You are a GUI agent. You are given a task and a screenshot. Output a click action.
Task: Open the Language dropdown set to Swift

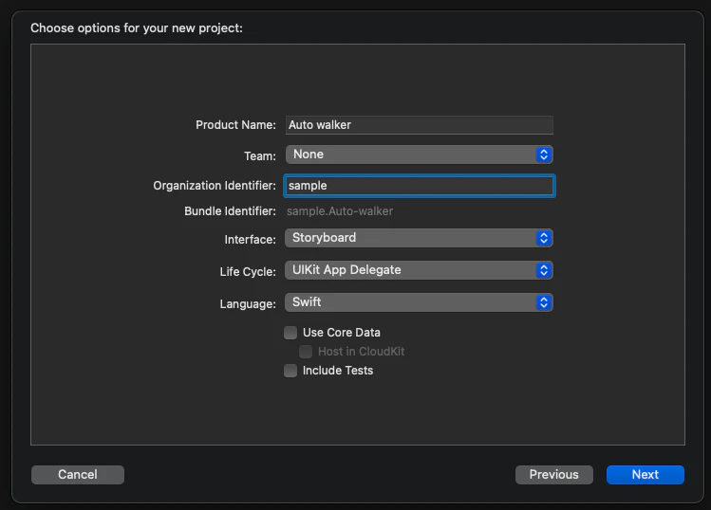click(419, 302)
